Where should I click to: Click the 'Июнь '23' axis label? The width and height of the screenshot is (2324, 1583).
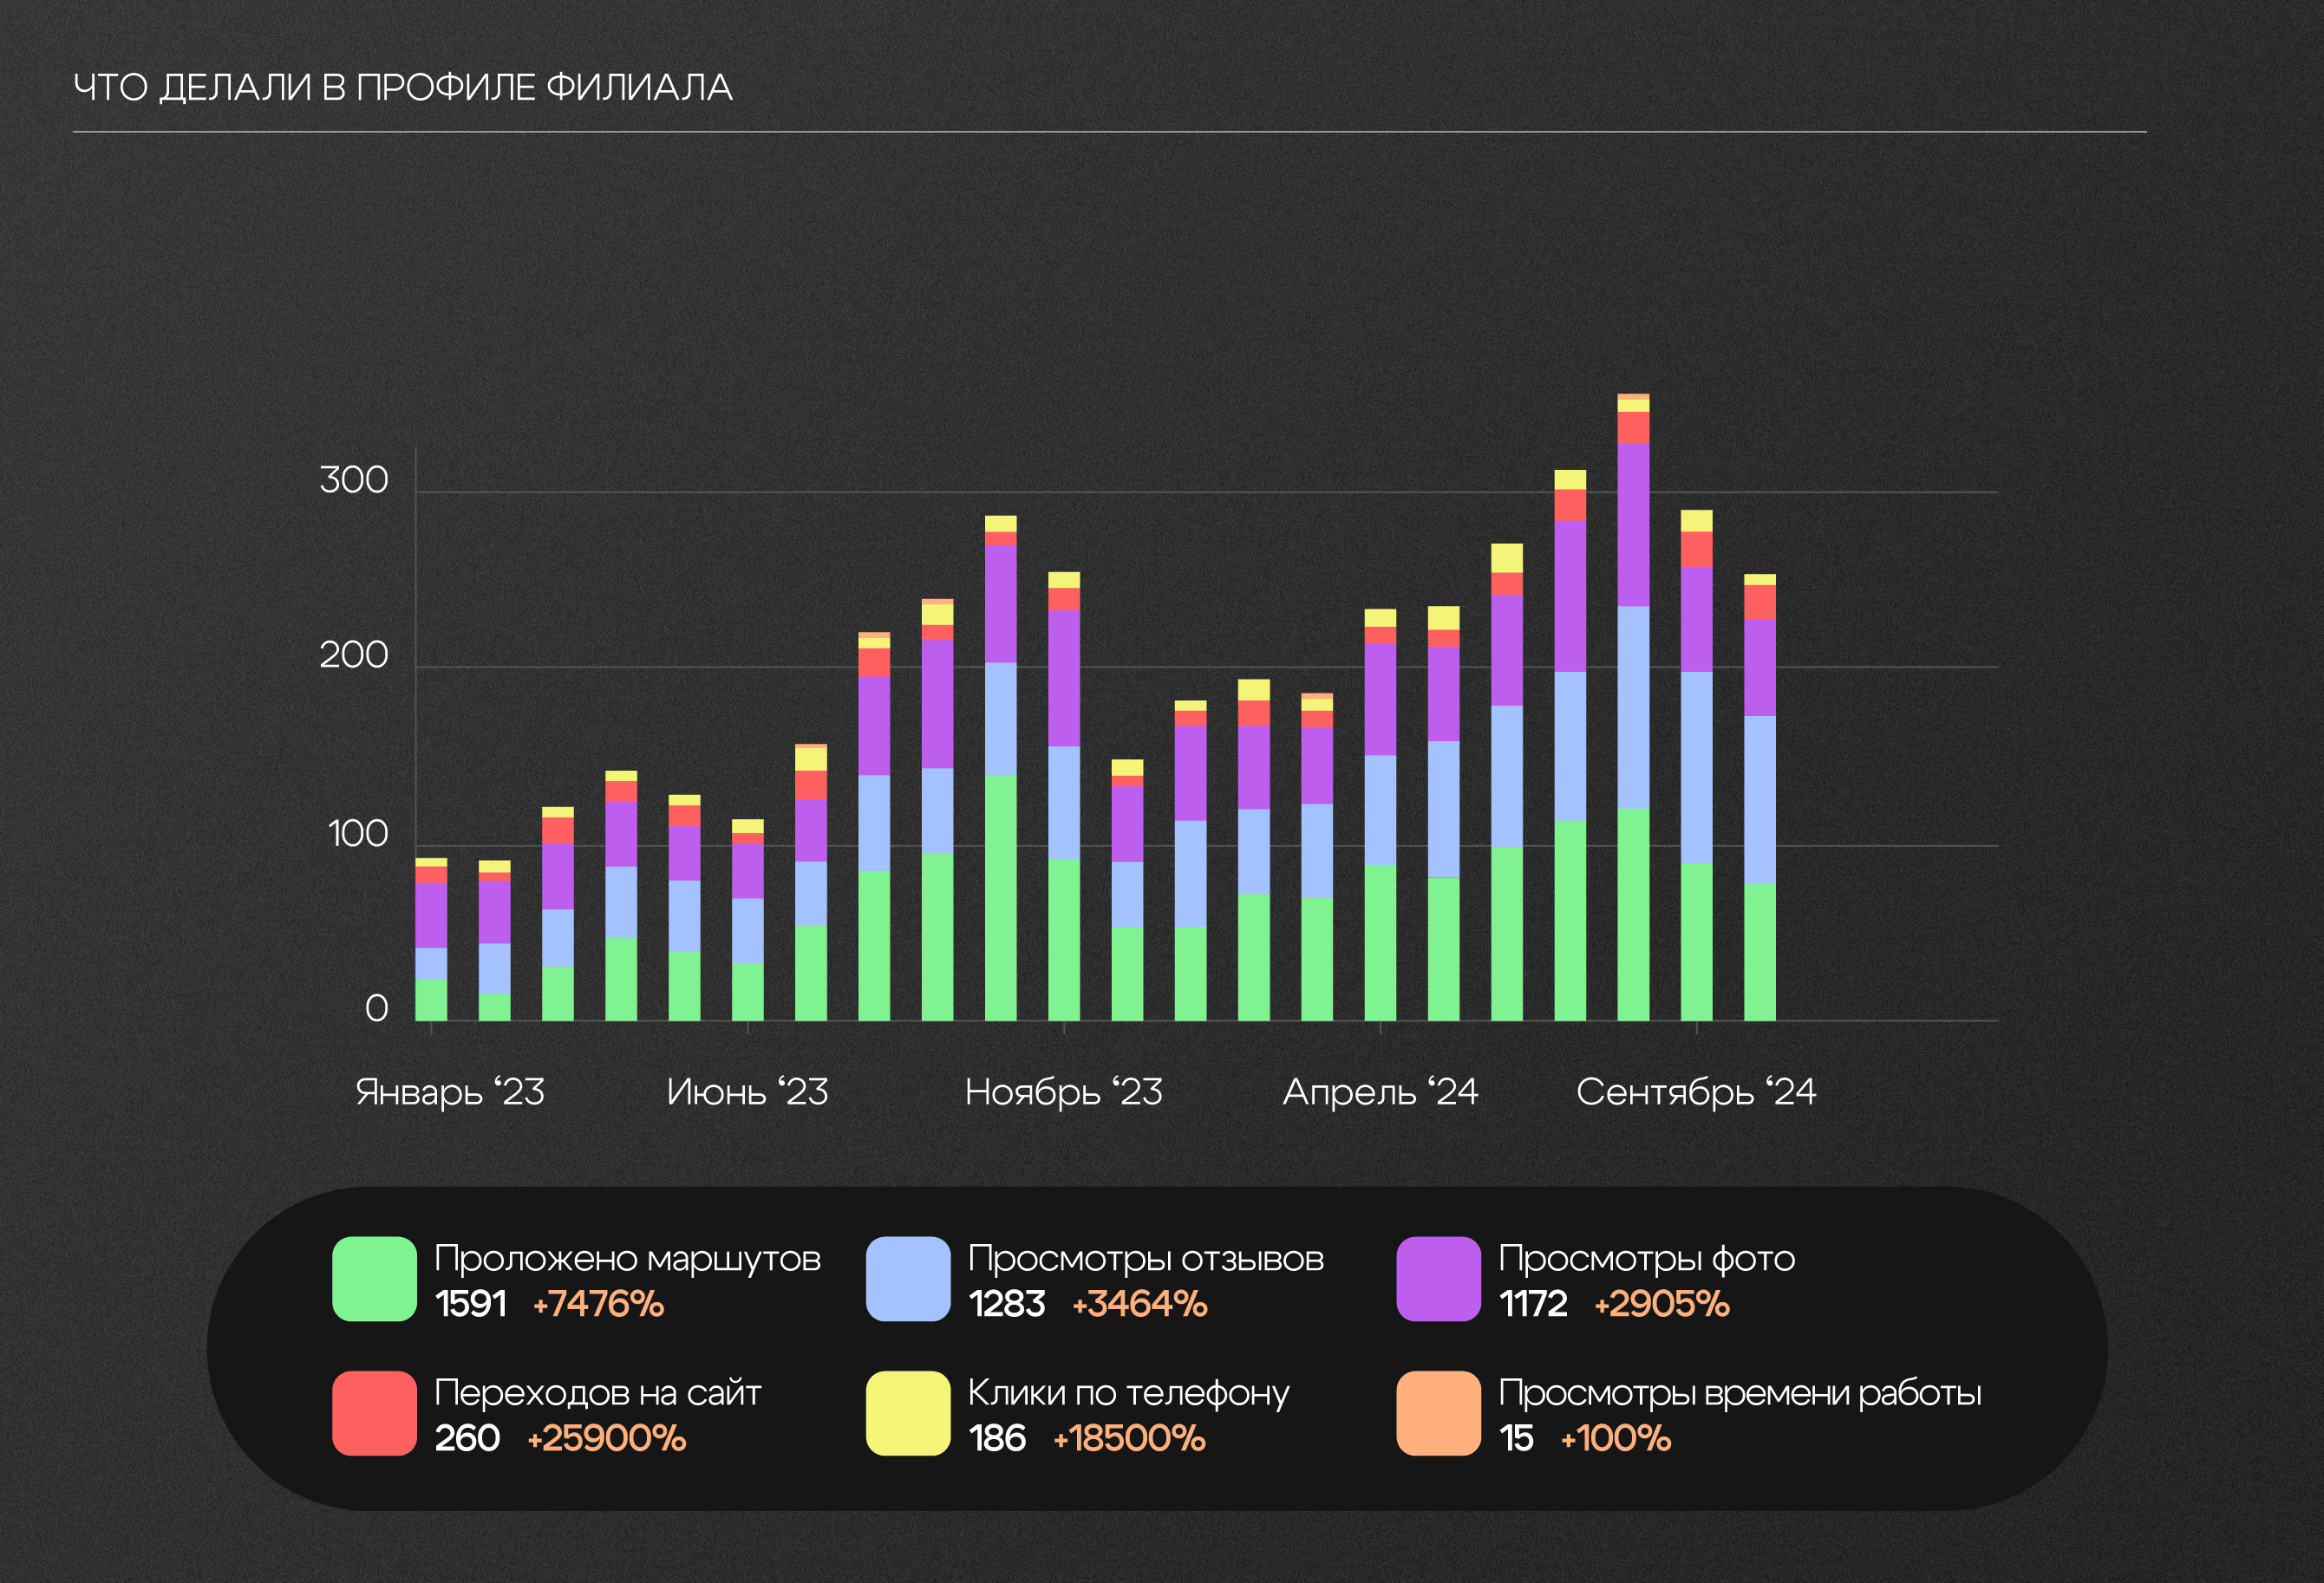click(747, 1092)
